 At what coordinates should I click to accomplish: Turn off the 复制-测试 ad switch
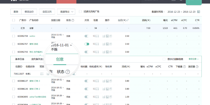click(x=87, y=44)
